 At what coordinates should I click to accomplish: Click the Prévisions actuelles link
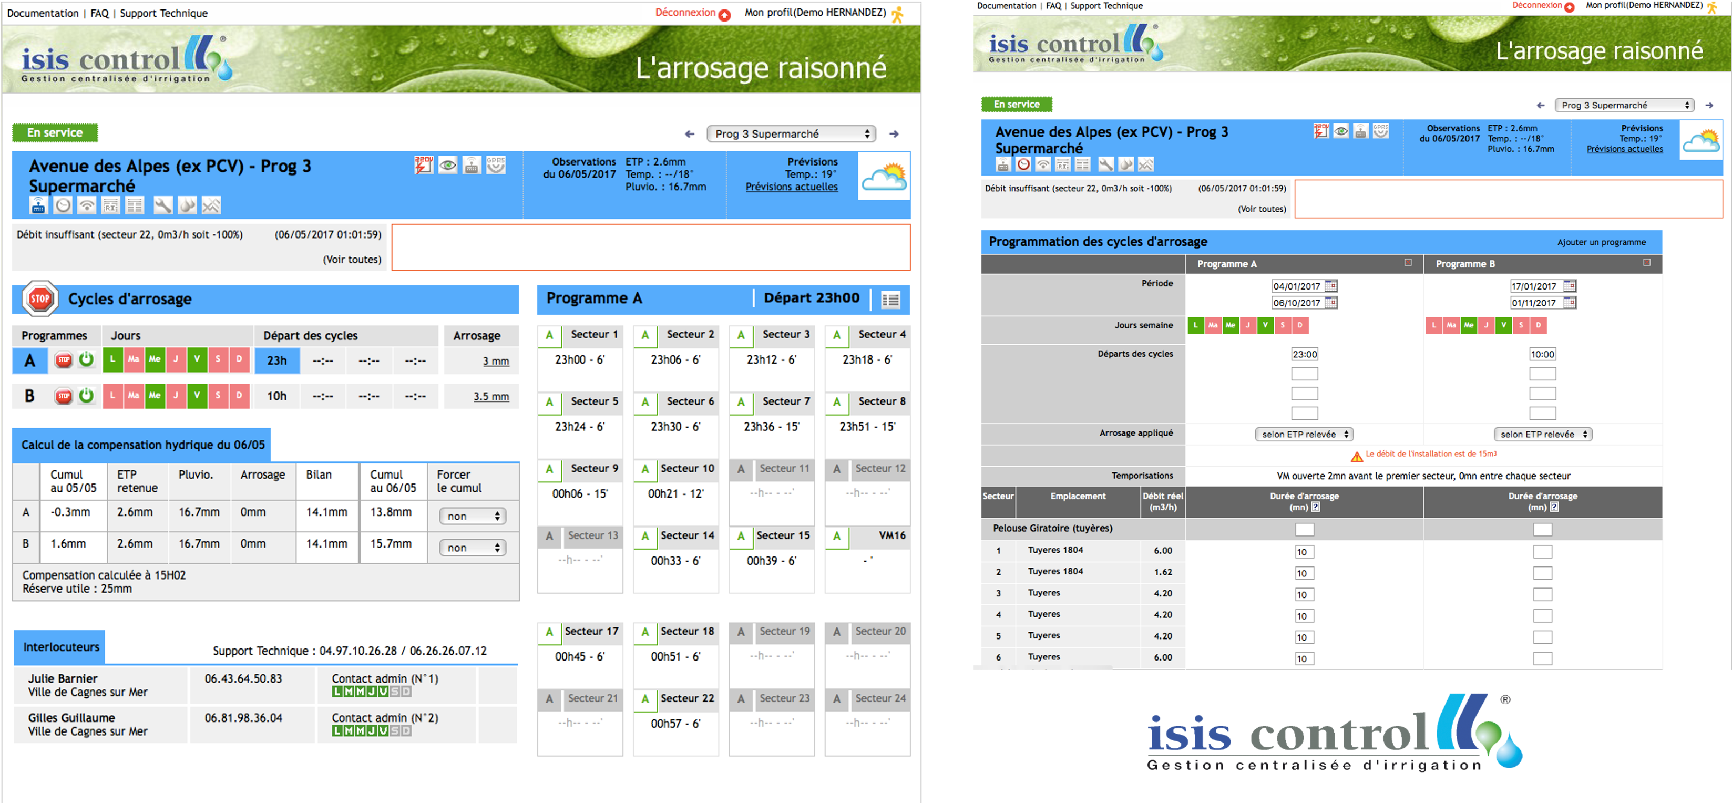(792, 187)
